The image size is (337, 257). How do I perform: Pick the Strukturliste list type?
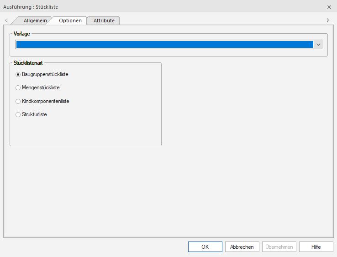click(x=18, y=114)
